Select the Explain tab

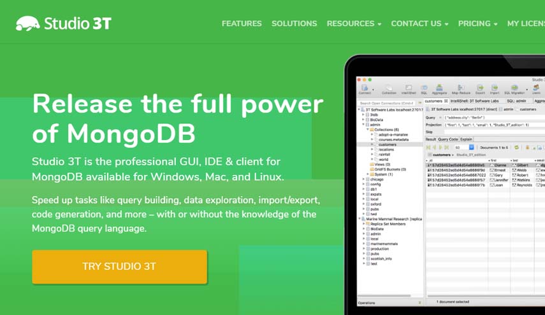pos(466,139)
